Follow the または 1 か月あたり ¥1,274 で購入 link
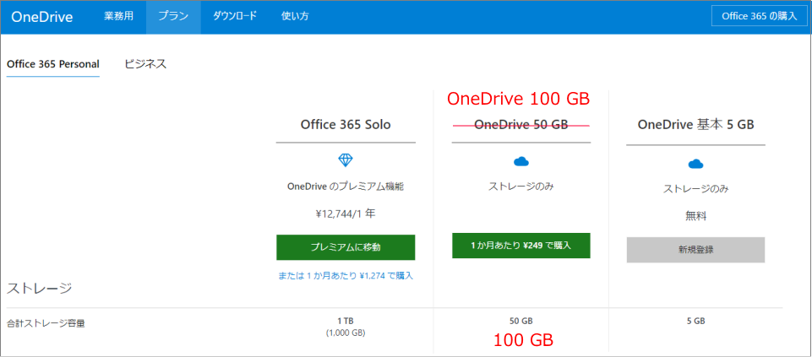The width and height of the screenshot is (812, 357). click(346, 275)
